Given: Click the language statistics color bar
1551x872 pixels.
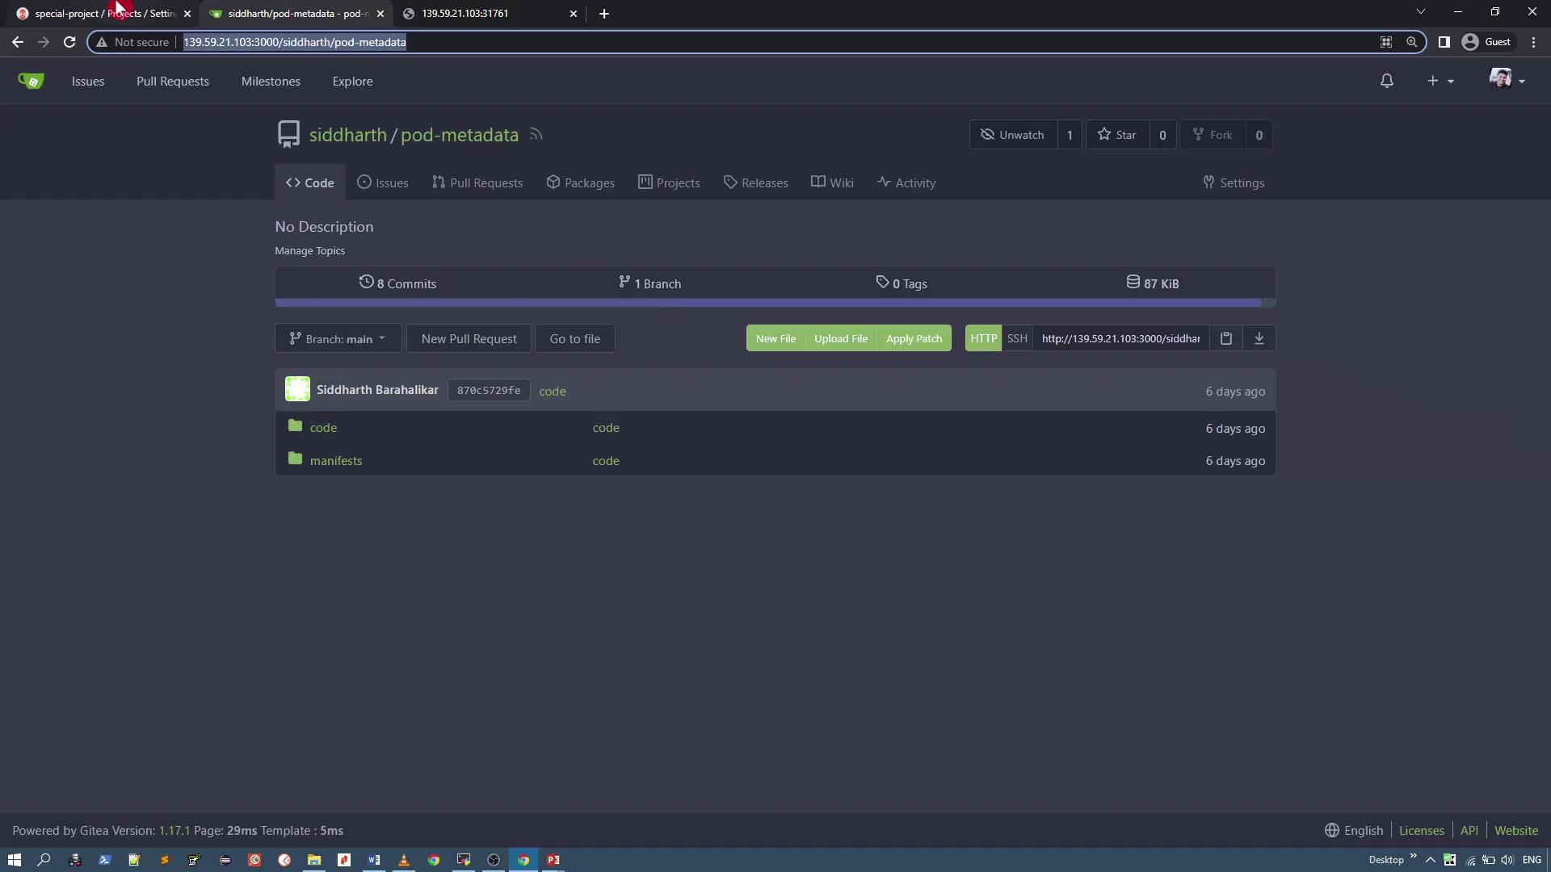Looking at the screenshot, I should tap(767, 304).
